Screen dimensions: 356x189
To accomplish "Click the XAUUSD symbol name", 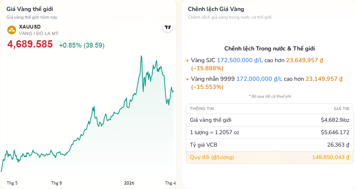I will pos(30,27).
